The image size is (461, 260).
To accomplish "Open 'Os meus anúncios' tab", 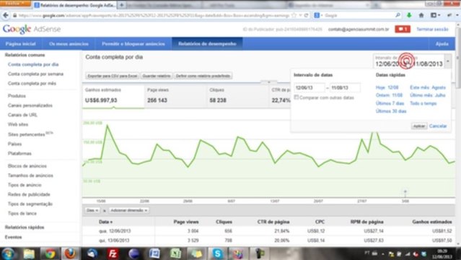I will coord(69,43).
